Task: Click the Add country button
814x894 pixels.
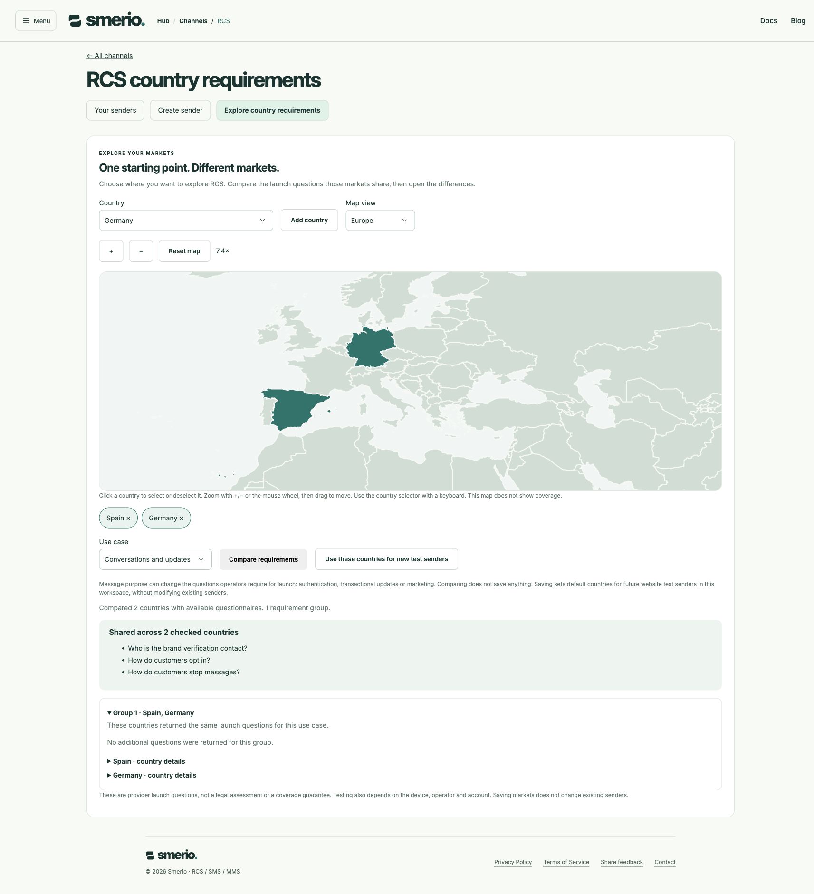Action: click(309, 220)
